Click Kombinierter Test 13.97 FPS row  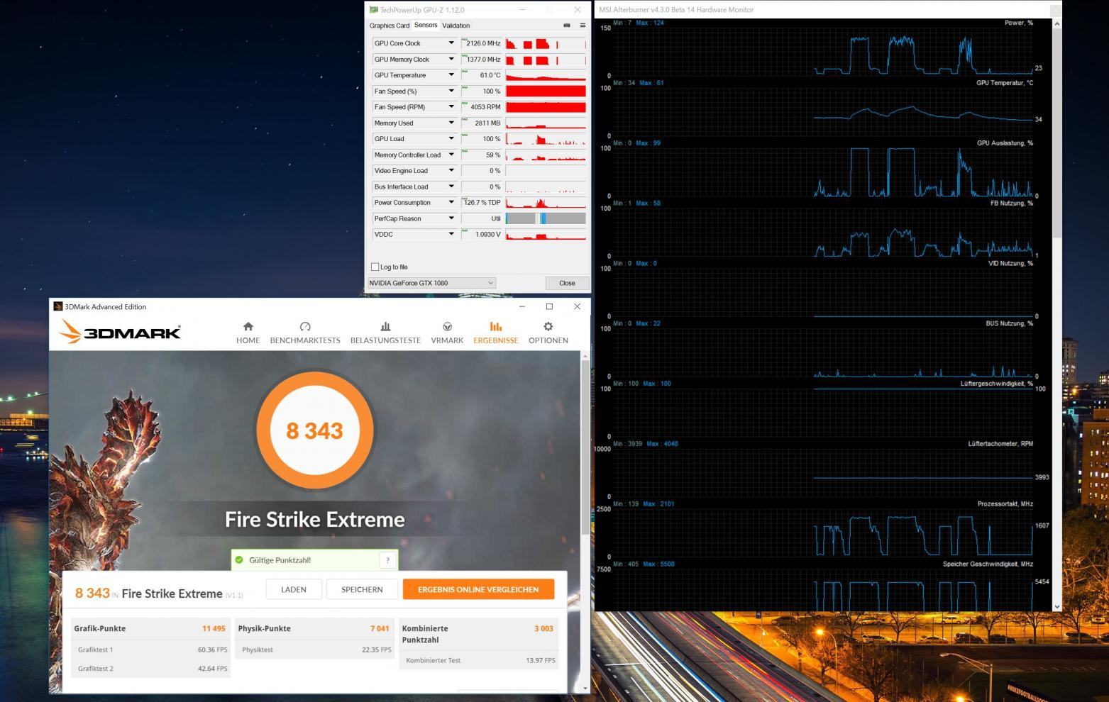479,660
